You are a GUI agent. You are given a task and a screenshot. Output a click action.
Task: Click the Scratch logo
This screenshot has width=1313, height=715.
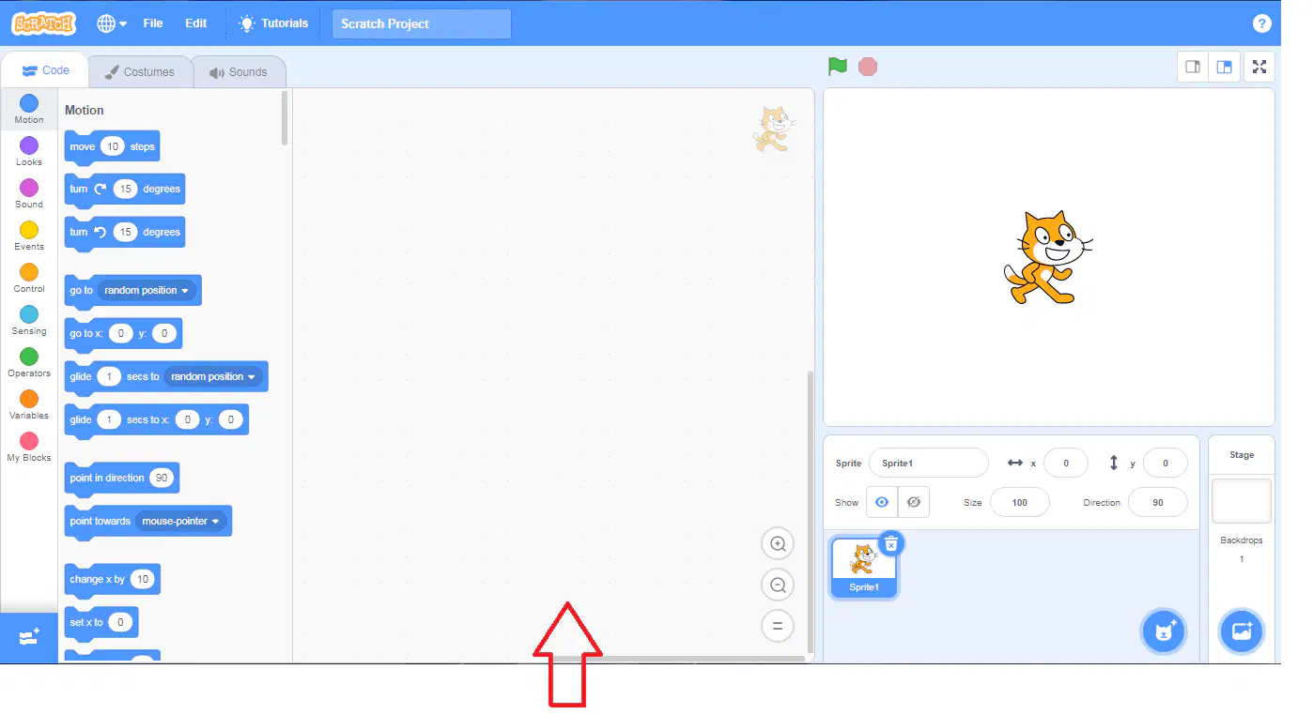click(43, 23)
